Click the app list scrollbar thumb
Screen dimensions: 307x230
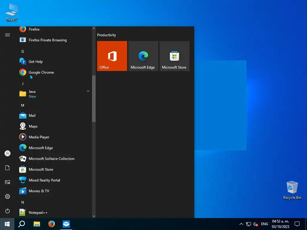94,99
